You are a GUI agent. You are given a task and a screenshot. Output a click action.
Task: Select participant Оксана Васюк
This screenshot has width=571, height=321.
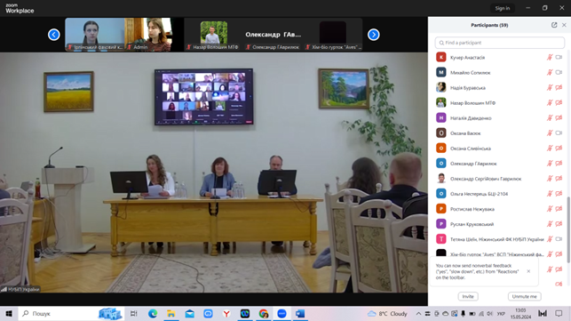point(500,133)
